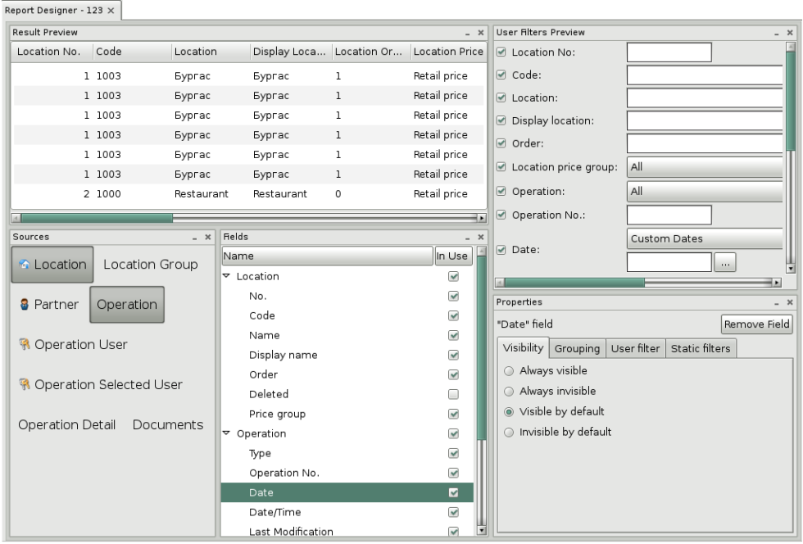Close the Report Designer - 123 tab

point(111,11)
